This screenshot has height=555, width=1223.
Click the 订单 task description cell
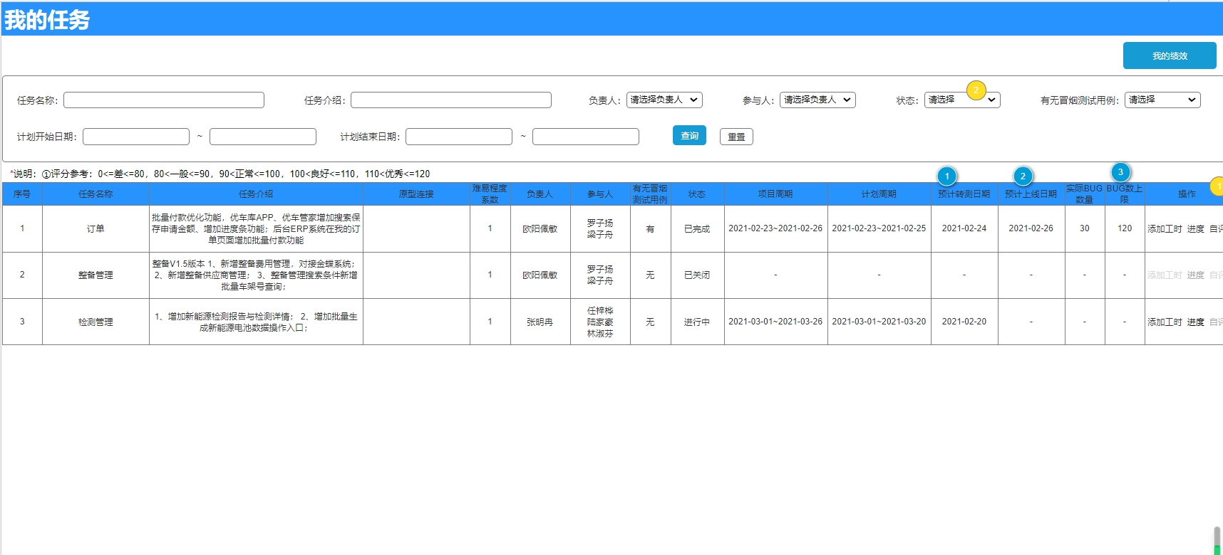coord(256,228)
